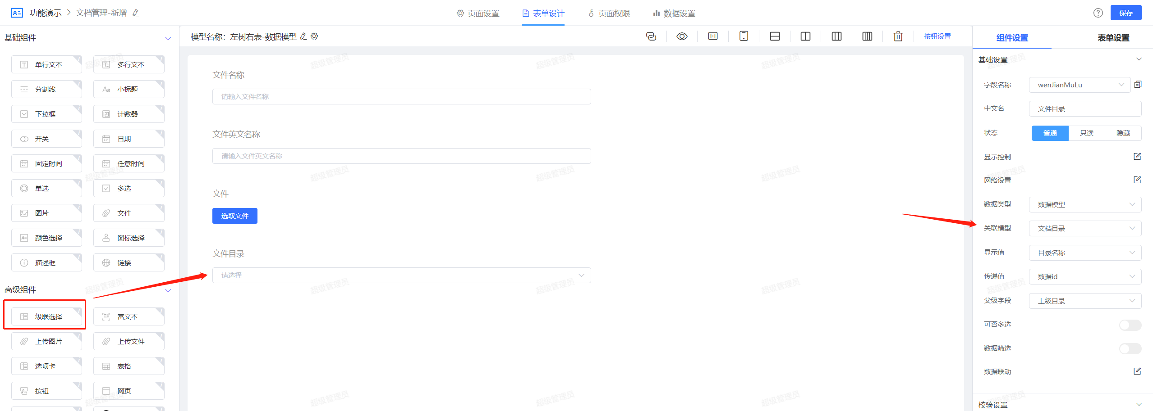Screen dimensions: 1153x411
Task: Click the 中文名 input field
Action: pyautogui.click(x=1085, y=108)
